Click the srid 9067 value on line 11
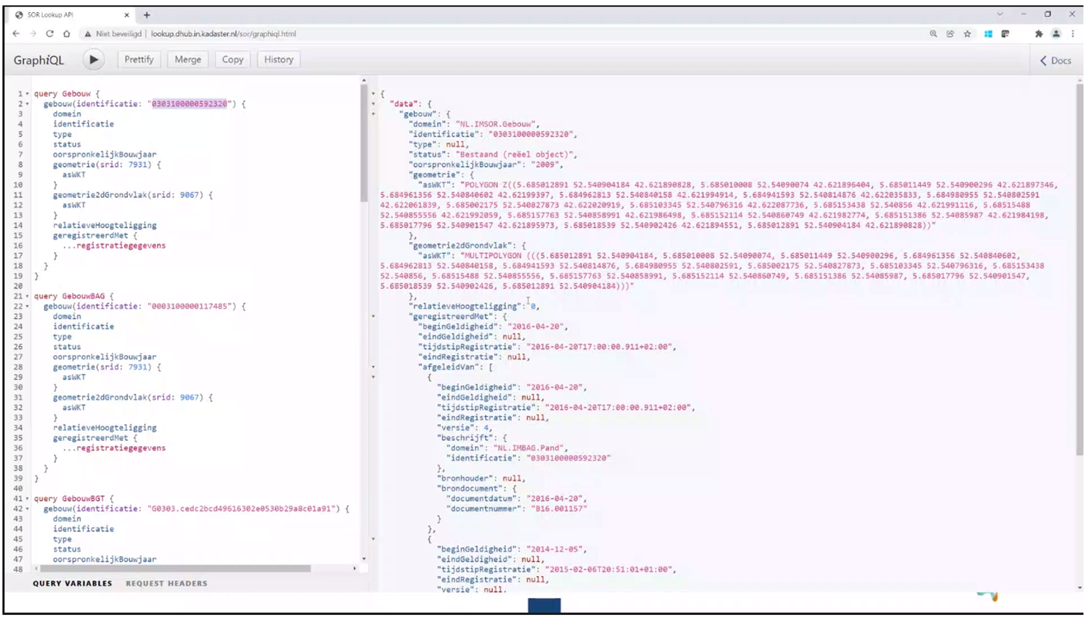The width and height of the screenshot is (1090, 619). tap(189, 195)
